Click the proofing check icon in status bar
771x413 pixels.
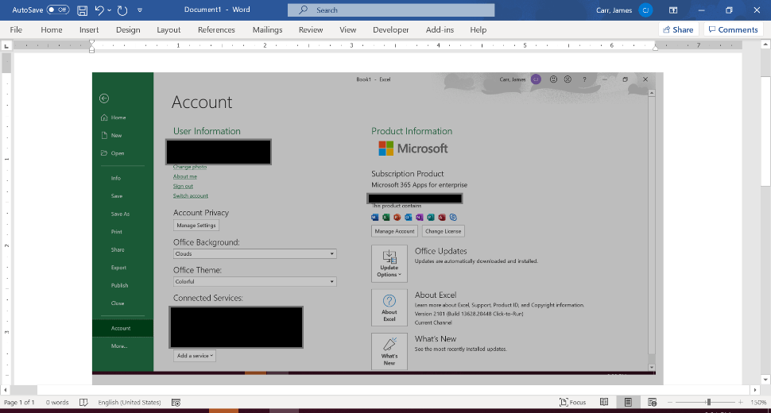pyautogui.click(x=83, y=402)
